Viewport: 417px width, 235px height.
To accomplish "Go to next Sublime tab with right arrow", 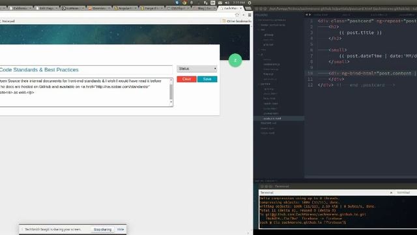I will (310, 14).
